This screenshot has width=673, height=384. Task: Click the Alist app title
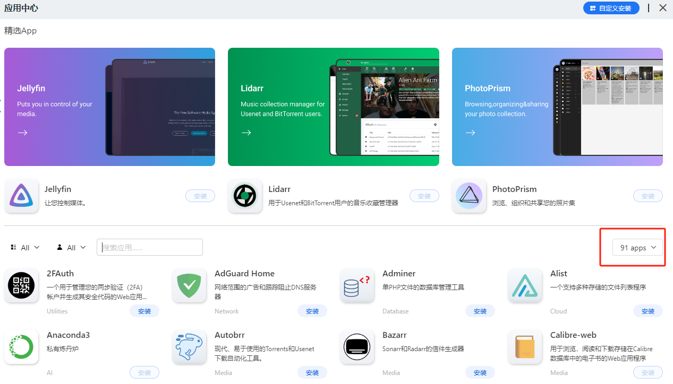pos(559,274)
